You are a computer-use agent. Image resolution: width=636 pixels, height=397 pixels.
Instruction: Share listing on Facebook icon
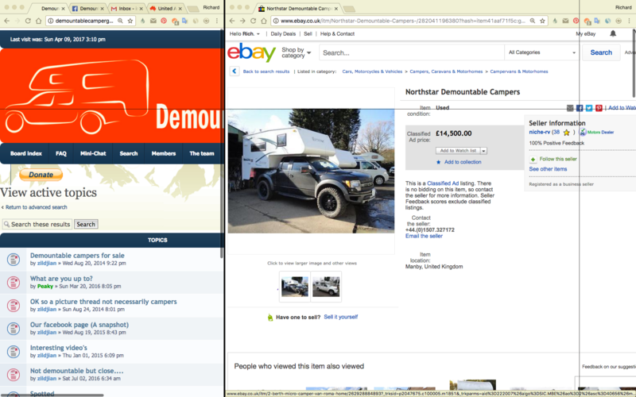[x=580, y=108]
